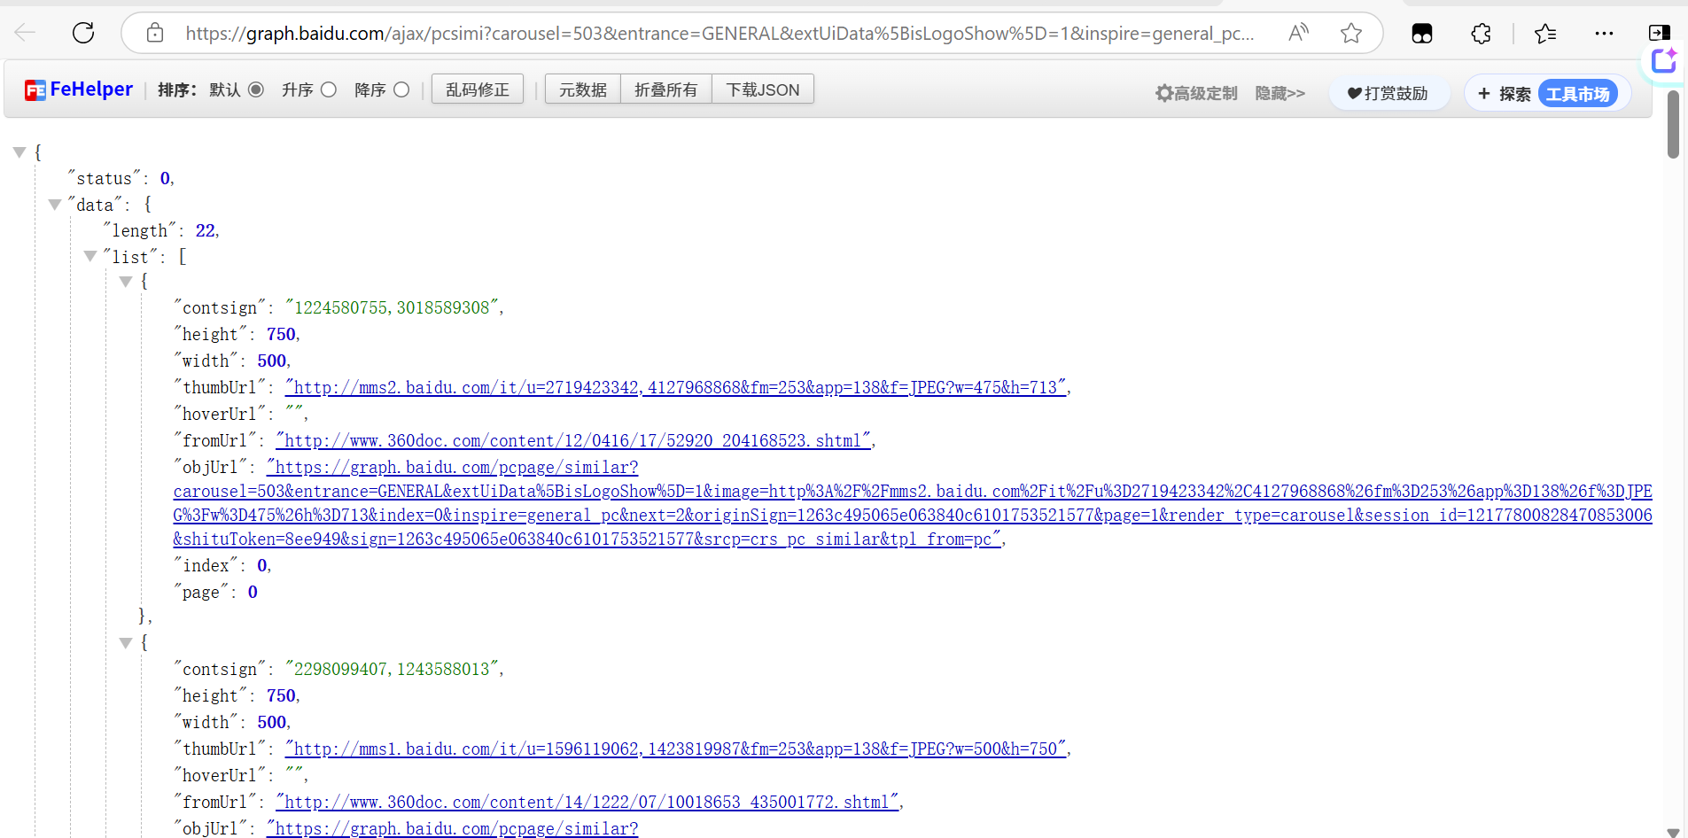Open the dark face extension icon
Screen dimensions: 1688x838
(x=1422, y=34)
